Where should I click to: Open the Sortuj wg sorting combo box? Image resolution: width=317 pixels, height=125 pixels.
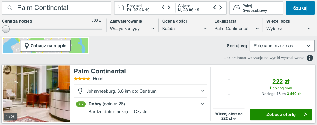tap(282, 46)
